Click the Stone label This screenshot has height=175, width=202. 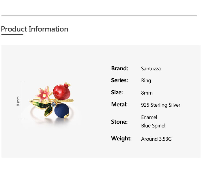coord(119,122)
